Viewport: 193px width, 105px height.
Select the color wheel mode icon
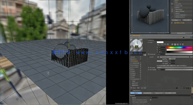pyautogui.click(x=162, y=44)
